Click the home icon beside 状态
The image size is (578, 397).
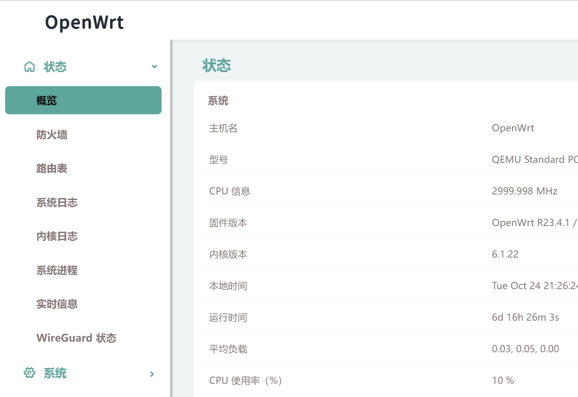[x=29, y=67]
